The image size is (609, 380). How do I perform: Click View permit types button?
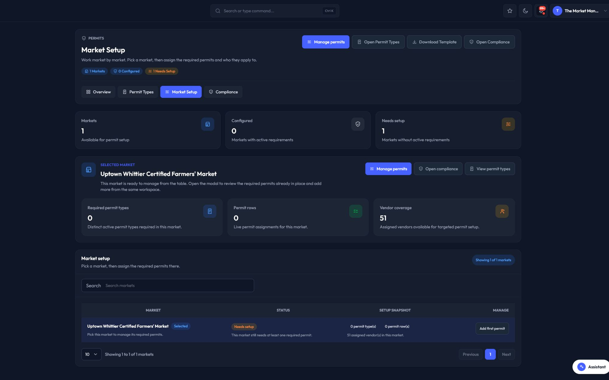(489, 169)
